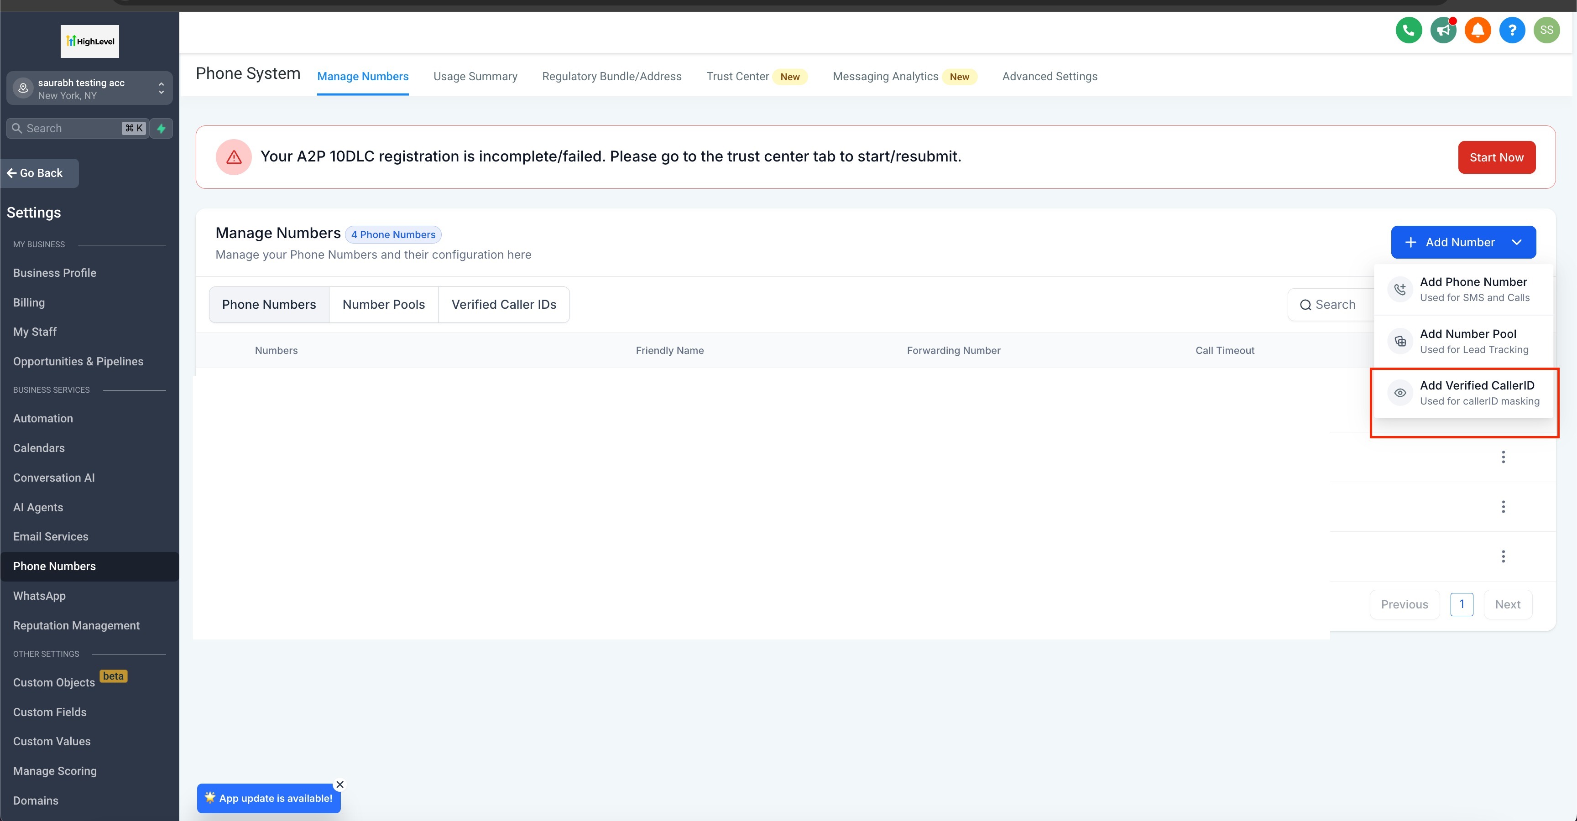Open the saurabh testing acc account switcher

tap(89, 88)
